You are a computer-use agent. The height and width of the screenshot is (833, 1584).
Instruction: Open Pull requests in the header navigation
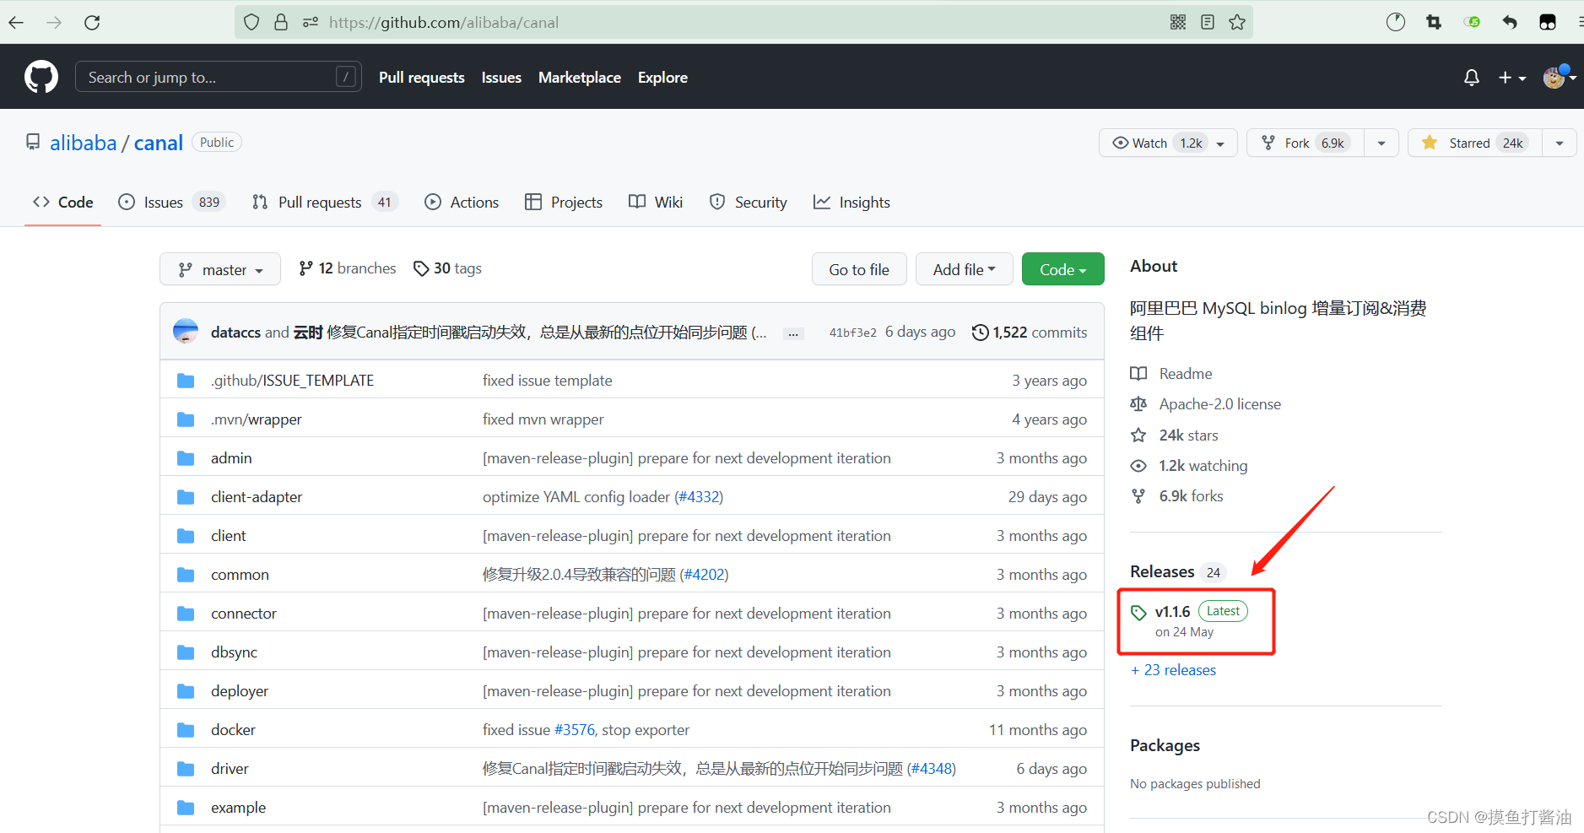422,78
